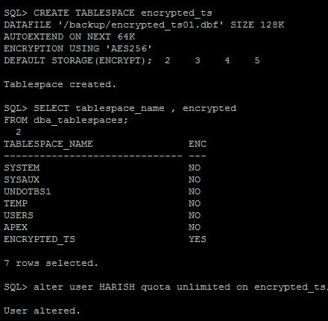Click the alter user HARISH command line
Viewport: 328px width, 321px height.
165,287
